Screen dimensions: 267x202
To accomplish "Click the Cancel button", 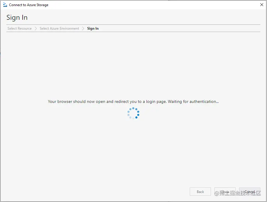I will coord(250,192).
